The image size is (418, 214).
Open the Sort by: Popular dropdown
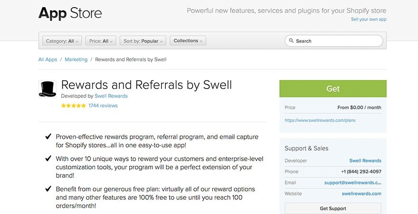143,41
